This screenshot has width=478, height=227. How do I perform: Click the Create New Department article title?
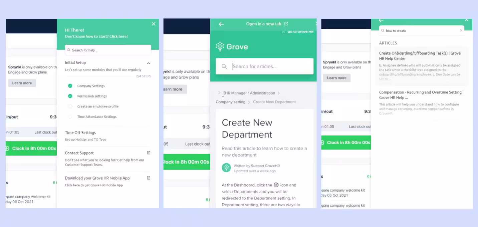247,129
